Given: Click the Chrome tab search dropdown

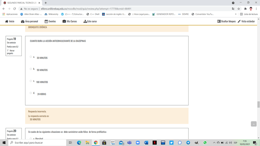Looking at the screenshot, I should point(233,3).
